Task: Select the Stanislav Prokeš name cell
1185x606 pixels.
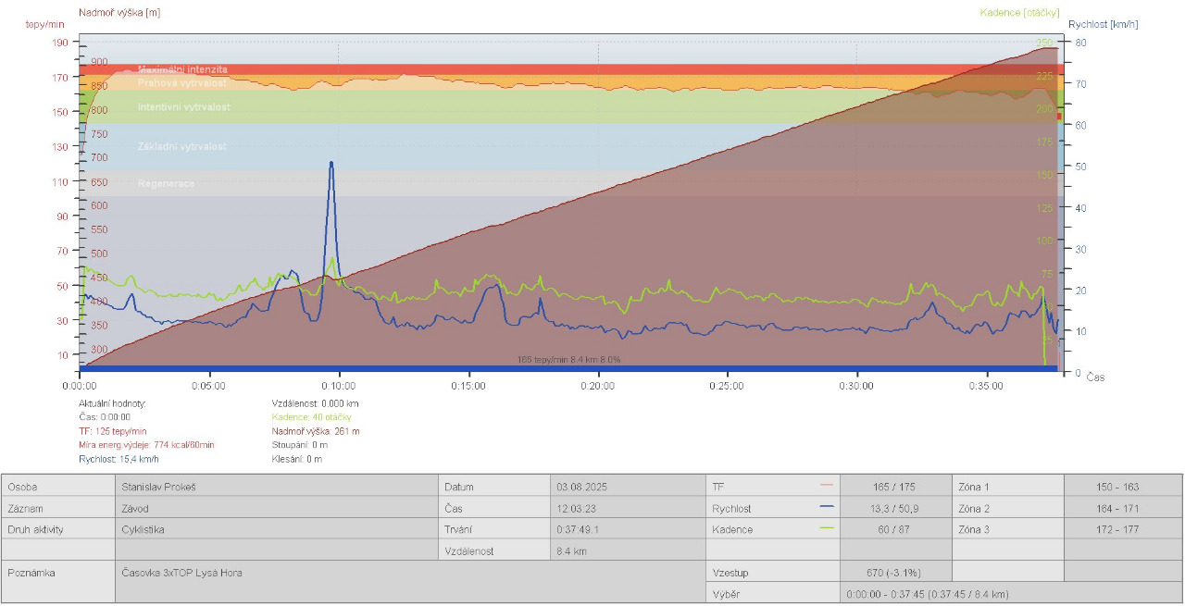Action: coord(158,487)
